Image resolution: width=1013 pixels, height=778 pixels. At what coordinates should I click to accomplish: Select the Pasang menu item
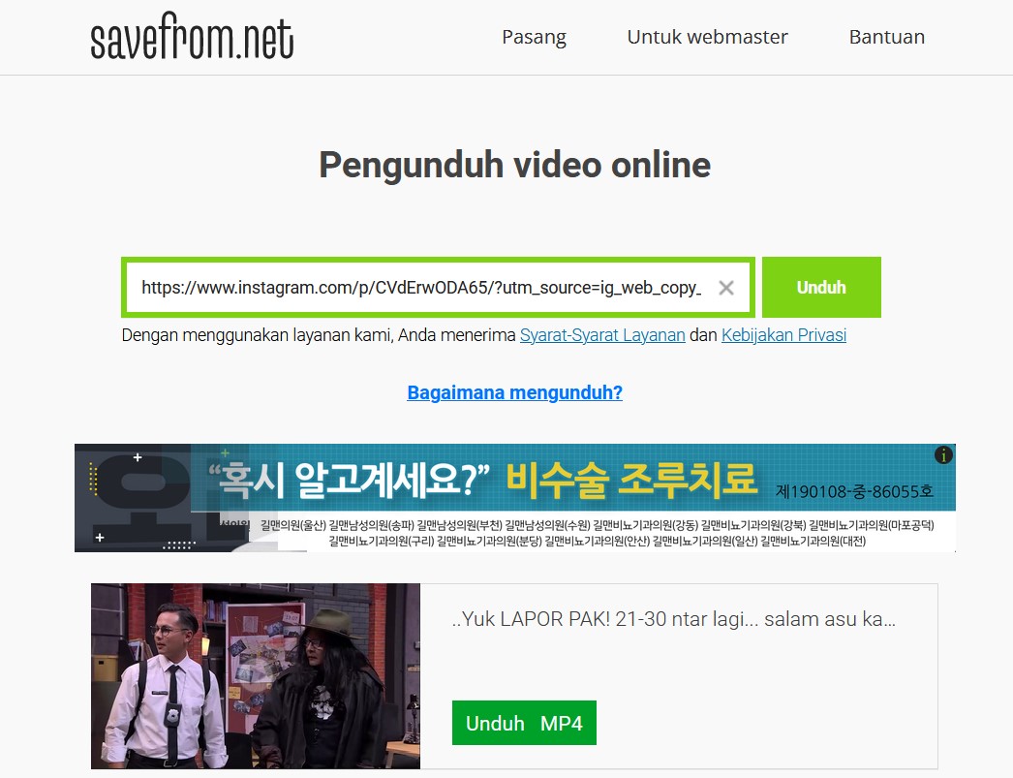click(534, 37)
